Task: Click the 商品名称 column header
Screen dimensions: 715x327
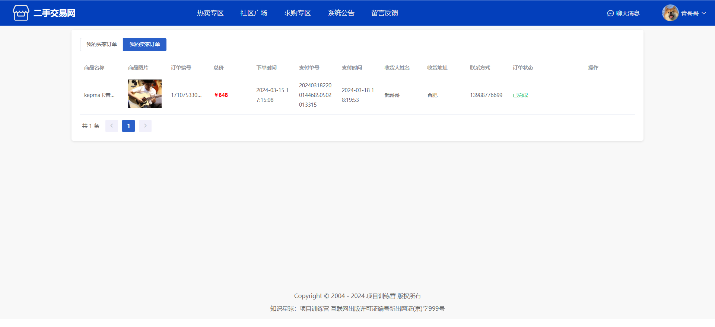Action: tap(94, 68)
